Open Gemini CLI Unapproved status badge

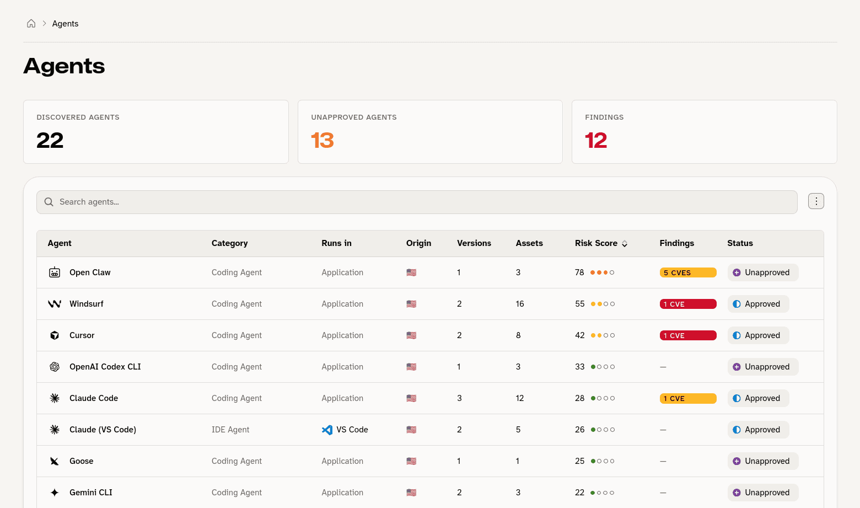(763, 493)
